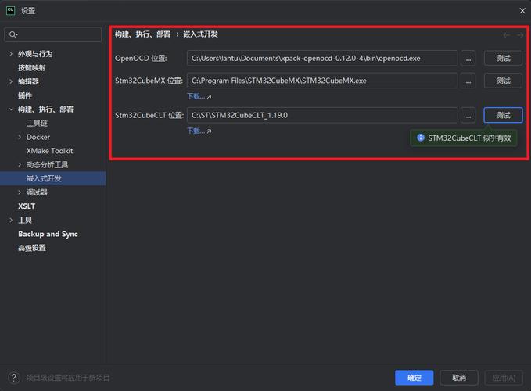Screen dimensions: 531x391
Task: Test the OpenOCD location
Action: point(503,58)
